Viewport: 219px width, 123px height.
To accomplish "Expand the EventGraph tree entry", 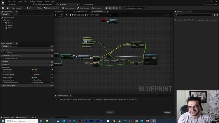I will pyautogui.click(x=1, y=53).
